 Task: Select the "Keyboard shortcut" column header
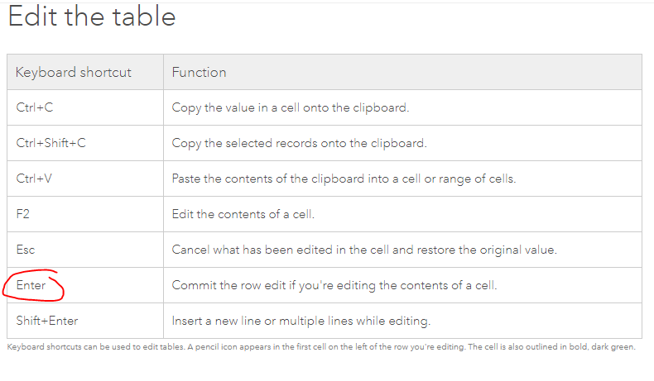(74, 72)
